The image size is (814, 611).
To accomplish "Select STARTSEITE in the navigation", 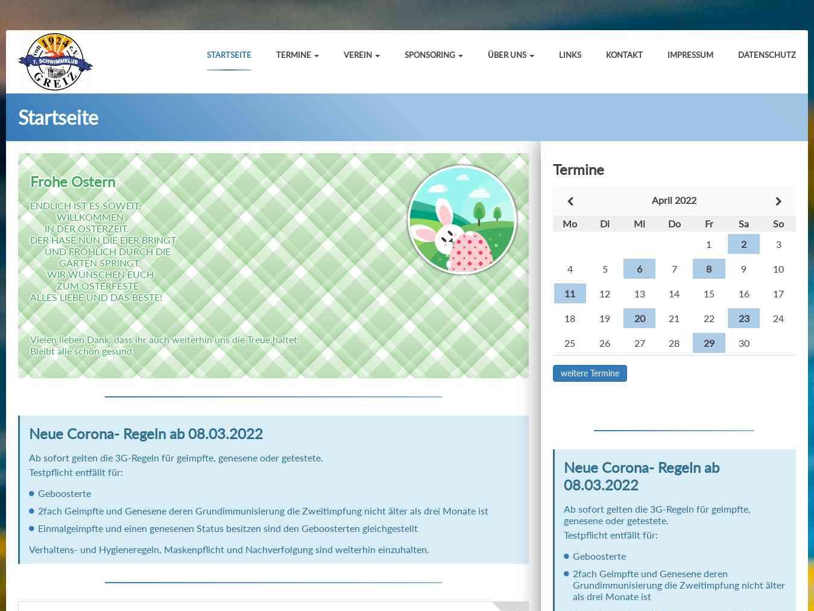I will (x=229, y=55).
